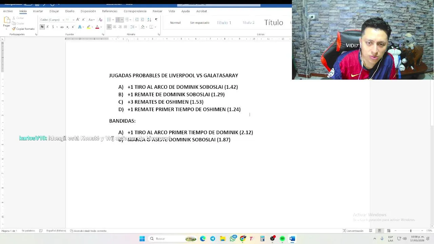This screenshot has height=244, width=434.
Task: Justify the text alignment
Action: (x=125, y=27)
